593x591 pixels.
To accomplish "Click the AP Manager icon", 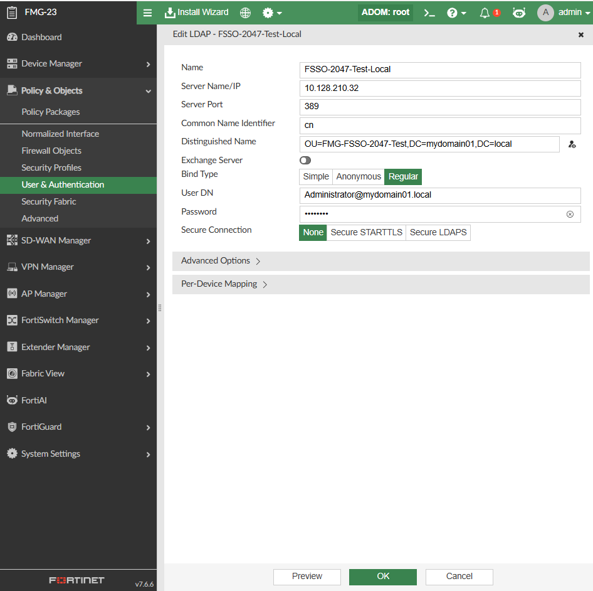I will [x=12, y=294].
